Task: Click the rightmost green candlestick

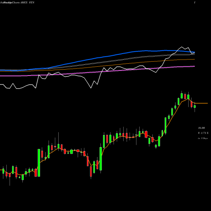Action: click(195, 106)
